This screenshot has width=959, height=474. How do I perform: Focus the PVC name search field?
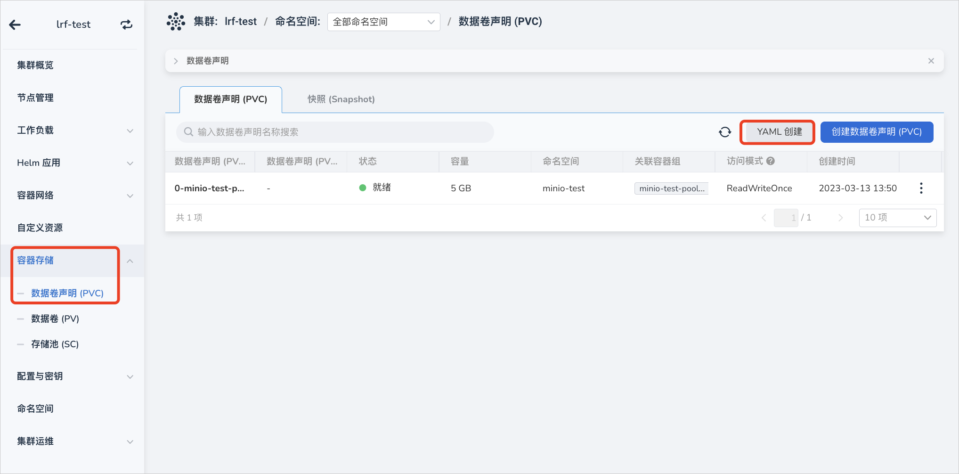335,132
